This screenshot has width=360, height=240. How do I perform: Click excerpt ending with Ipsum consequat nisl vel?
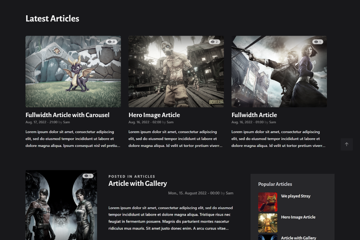(73, 139)
